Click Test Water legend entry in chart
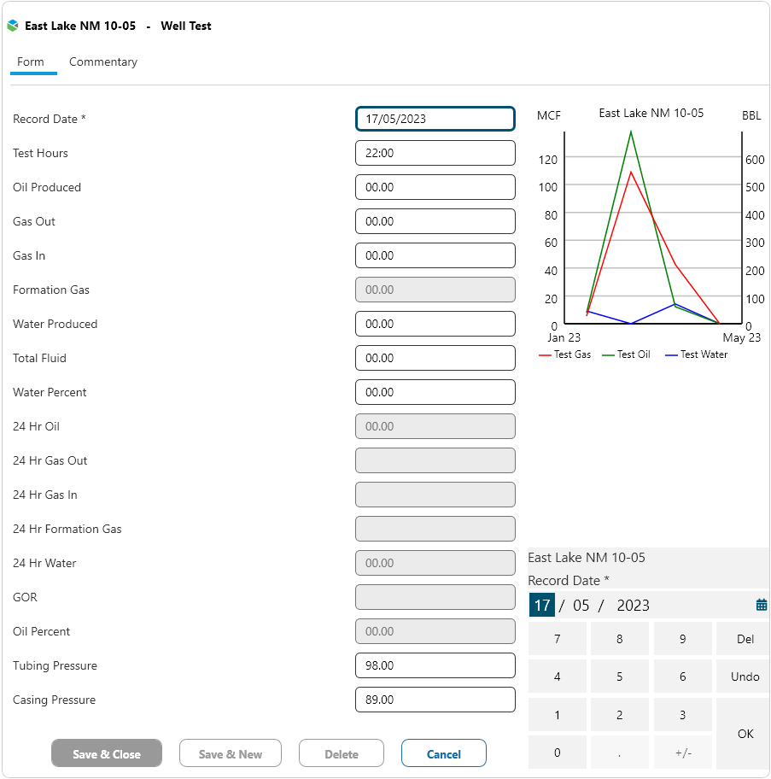The image size is (771, 779). (697, 354)
